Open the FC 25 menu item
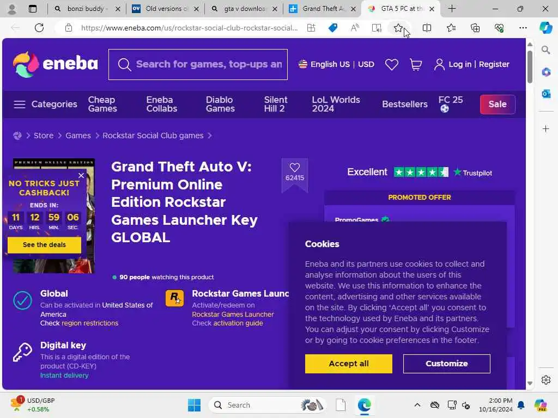Viewport: 558px width, 418px height. point(451,104)
